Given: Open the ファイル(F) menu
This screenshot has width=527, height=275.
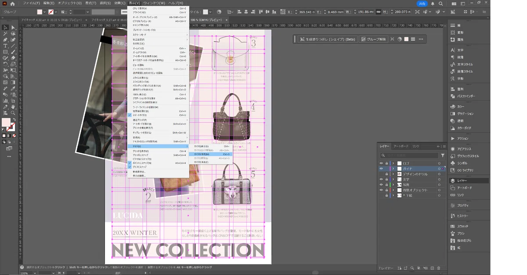Looking at the screenshot, I should click(31, 3).
